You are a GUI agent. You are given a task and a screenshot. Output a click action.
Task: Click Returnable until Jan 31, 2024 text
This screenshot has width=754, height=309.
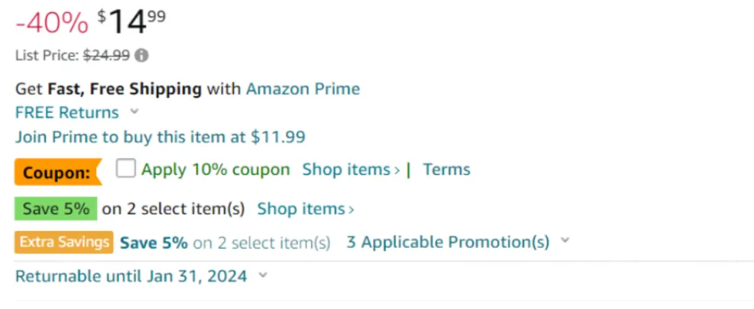pyautogui.click(x=131, y=276)
